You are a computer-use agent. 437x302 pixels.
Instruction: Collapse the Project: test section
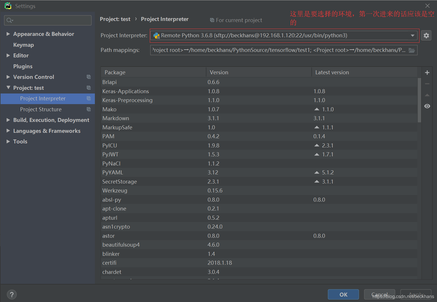[x=8, y=87]
